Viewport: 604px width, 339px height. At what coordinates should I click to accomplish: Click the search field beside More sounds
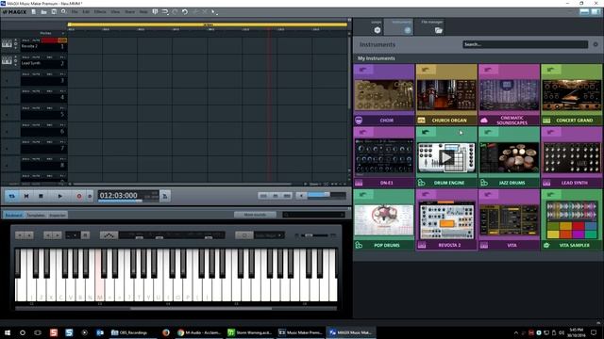tap(313, 215)
